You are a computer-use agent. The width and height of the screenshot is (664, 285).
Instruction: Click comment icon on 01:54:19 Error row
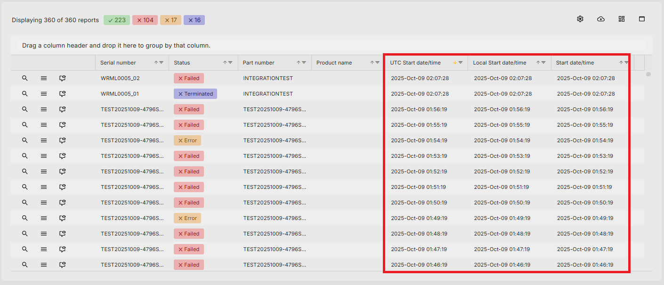click(62, 140)
